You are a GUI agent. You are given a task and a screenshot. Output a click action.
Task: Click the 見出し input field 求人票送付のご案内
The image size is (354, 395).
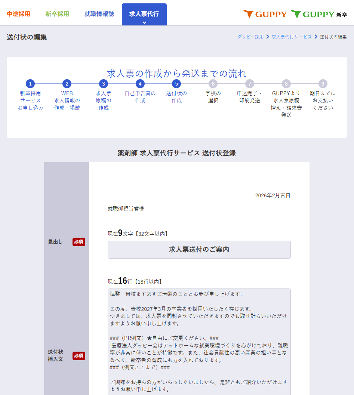pos(199,250)
